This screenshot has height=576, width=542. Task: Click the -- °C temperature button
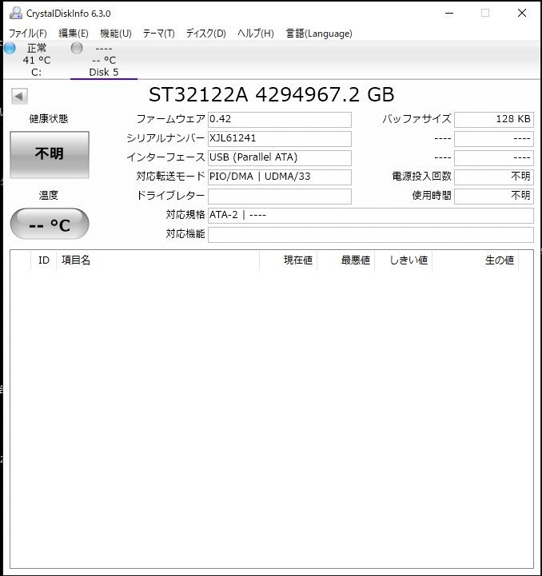(x=50, y=224)
